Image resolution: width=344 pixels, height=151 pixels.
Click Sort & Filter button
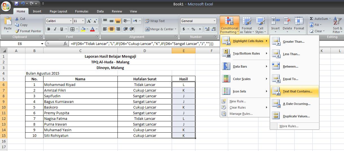337,25
